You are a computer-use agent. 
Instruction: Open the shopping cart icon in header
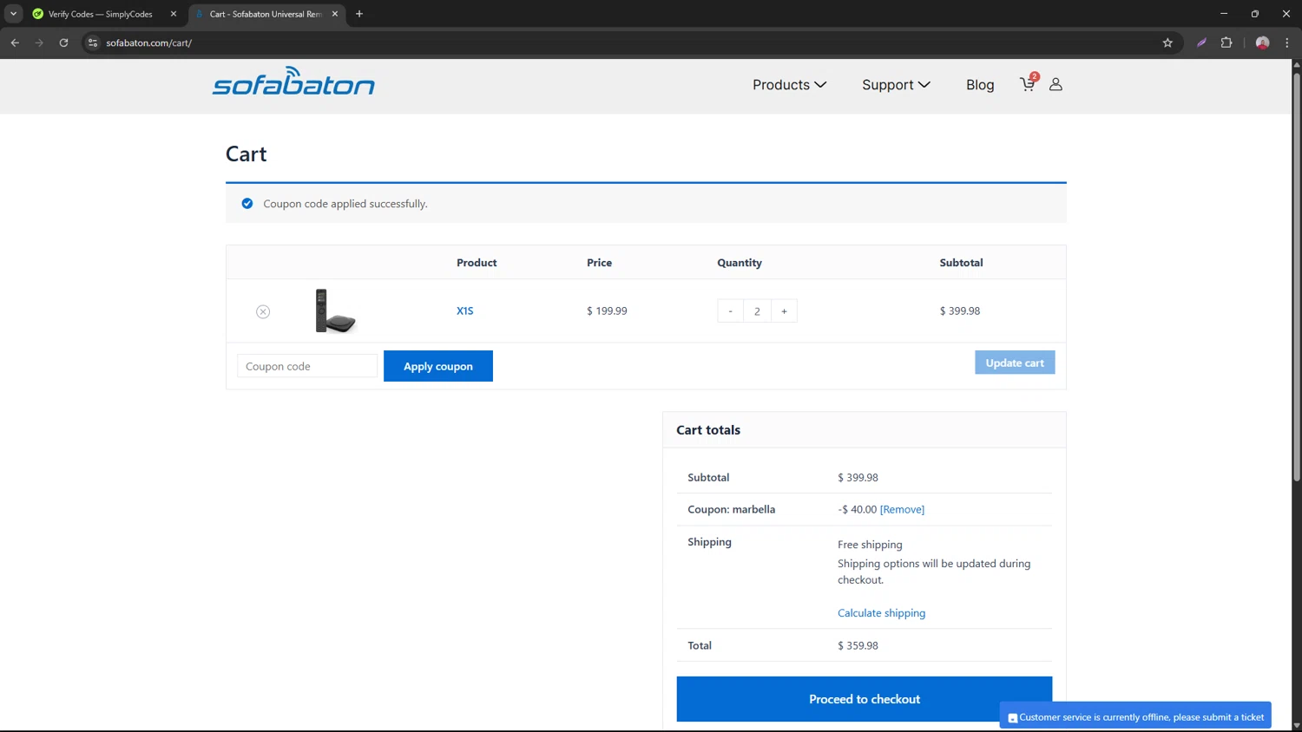(1029, 83)
